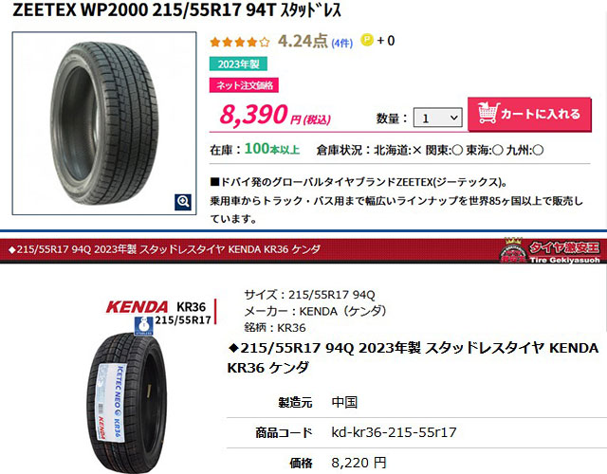The height and width of the screenshot is (474, 607).
Task: Click the 2023年製 green badge
Action: (x=238, y=64)
